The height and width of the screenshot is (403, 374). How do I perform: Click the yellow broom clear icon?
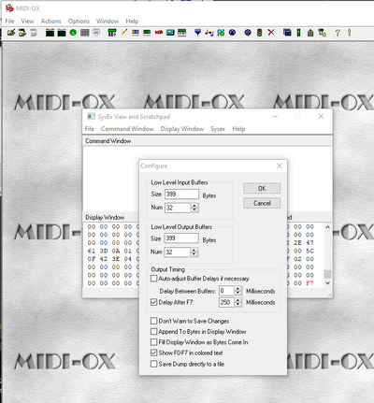tap(123, 33)
